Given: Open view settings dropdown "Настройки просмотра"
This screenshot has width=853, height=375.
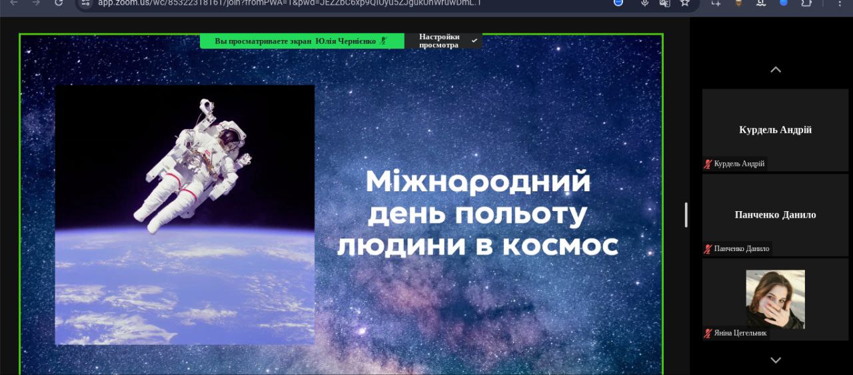Looking at the screenshot, I should click(444, 41).
